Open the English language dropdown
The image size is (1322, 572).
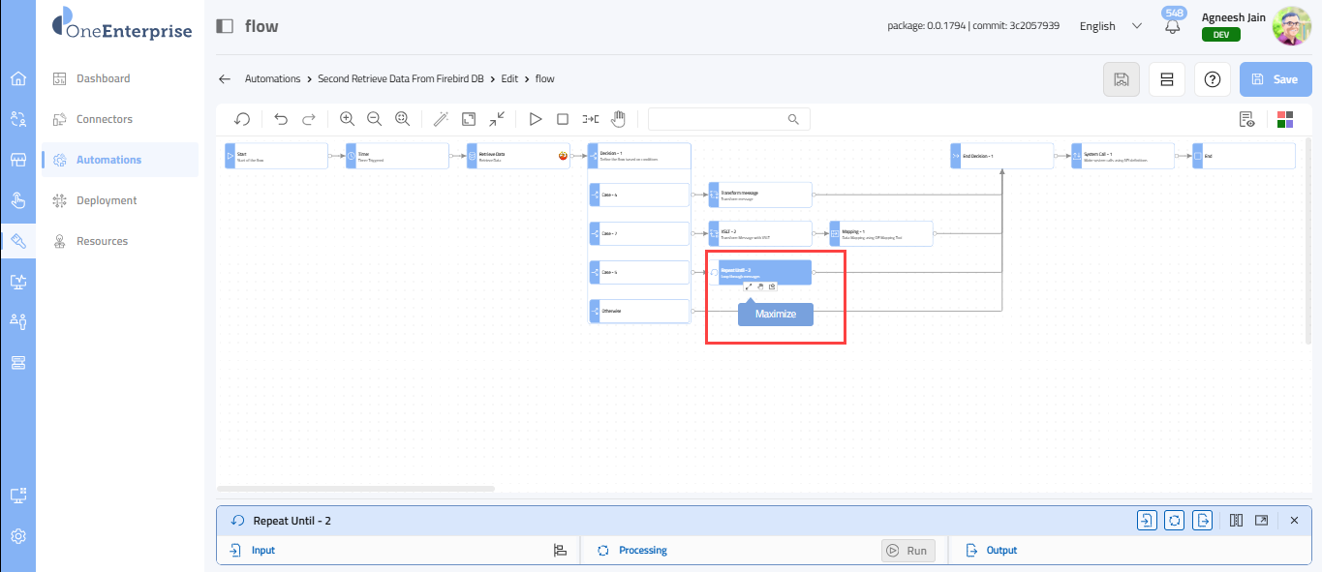pyautogui.click(x=1110, y=26)
